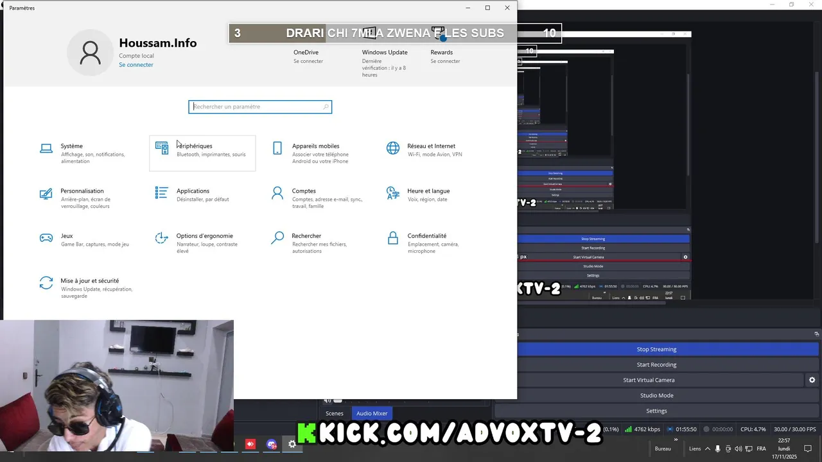Click the 00:00:00 recording timer
This screenshot has height=462, width=822.
[719, 429]
